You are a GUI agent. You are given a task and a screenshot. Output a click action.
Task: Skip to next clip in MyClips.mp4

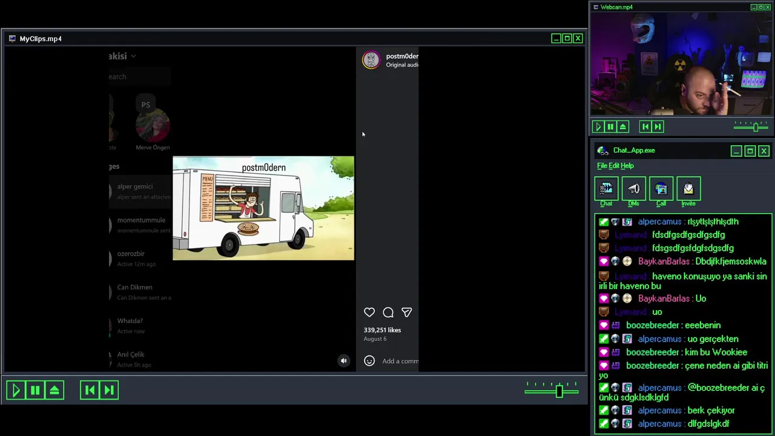(x=109, y=391)
